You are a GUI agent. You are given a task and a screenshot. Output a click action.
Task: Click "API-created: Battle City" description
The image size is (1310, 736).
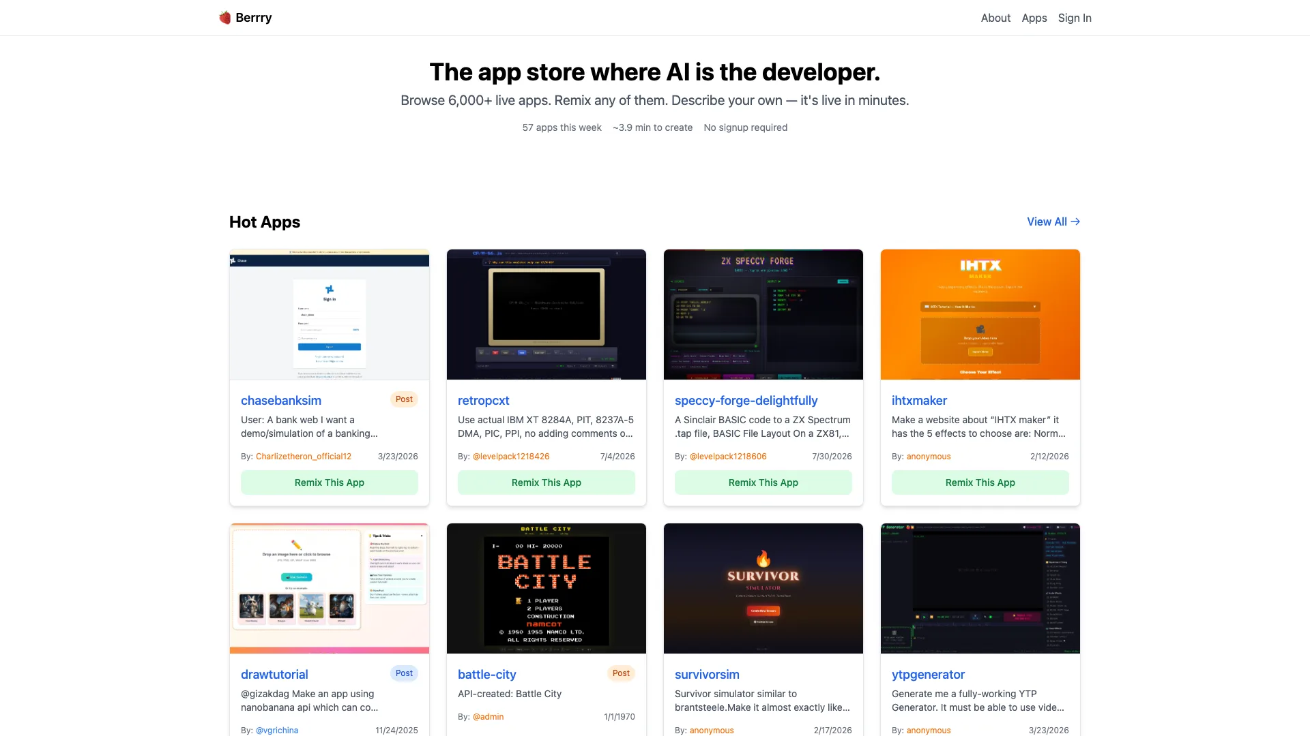[x=510, y=694]
